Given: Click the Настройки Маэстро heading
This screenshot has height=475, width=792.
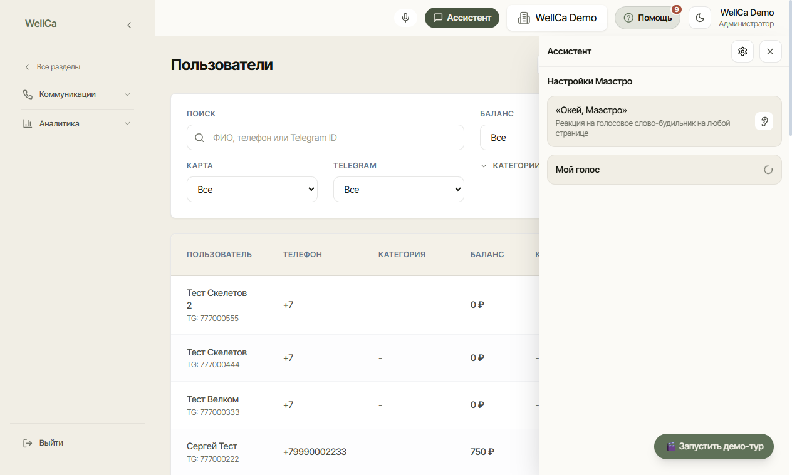Looking at the screenshot, I should (x=590, y=81).
